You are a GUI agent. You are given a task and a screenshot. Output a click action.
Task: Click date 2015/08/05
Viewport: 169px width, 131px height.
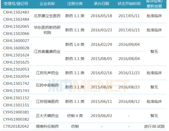[x=101, y=59]
